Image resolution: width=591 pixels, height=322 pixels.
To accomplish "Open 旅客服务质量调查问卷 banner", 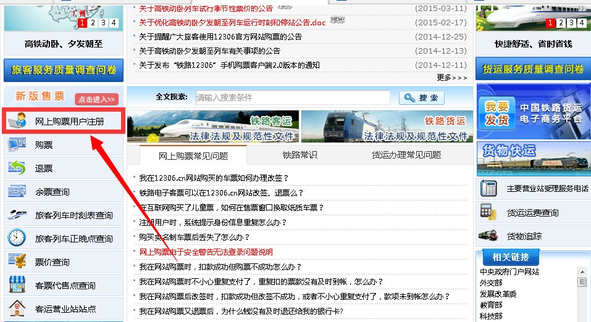I will click(x=64, y=70).
